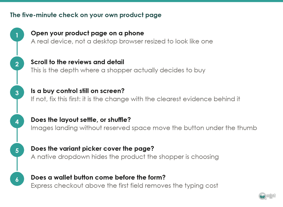The height and width of the screenshot is (207, 283).
Task: Select 'Does the variant picker cover the page?'
Action: pyautogui.click(x=92, y=149)
